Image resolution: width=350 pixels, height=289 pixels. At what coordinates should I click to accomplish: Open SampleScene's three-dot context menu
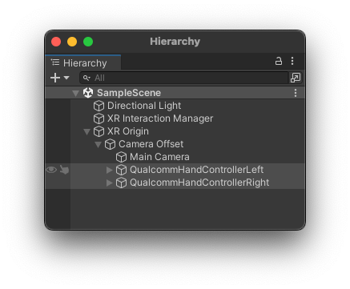[296, 93]
